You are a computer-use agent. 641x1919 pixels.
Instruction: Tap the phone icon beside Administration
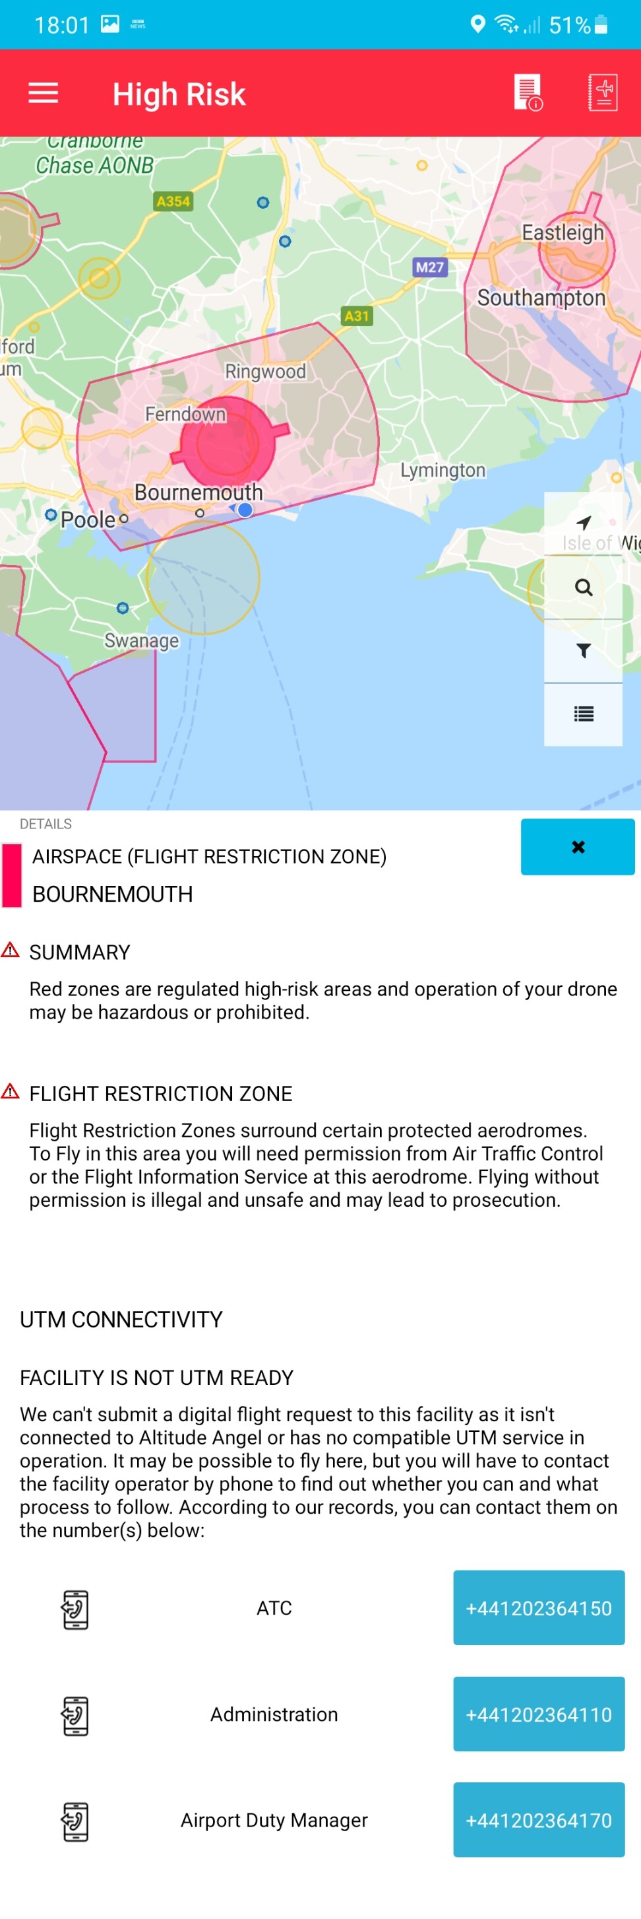click(x=75, y=1715)
